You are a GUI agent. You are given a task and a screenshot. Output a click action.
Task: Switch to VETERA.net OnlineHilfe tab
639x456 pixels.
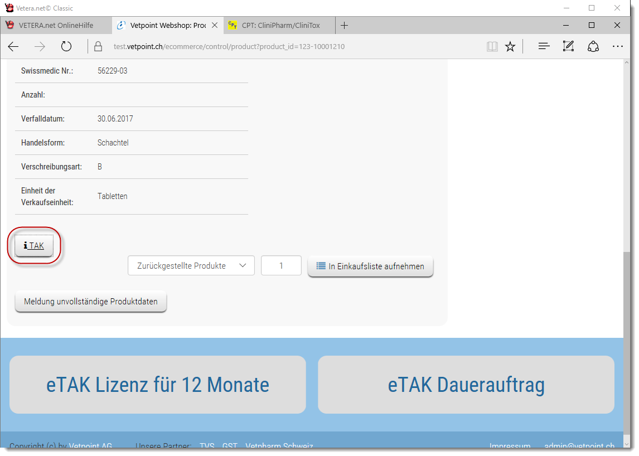point(56,25)
